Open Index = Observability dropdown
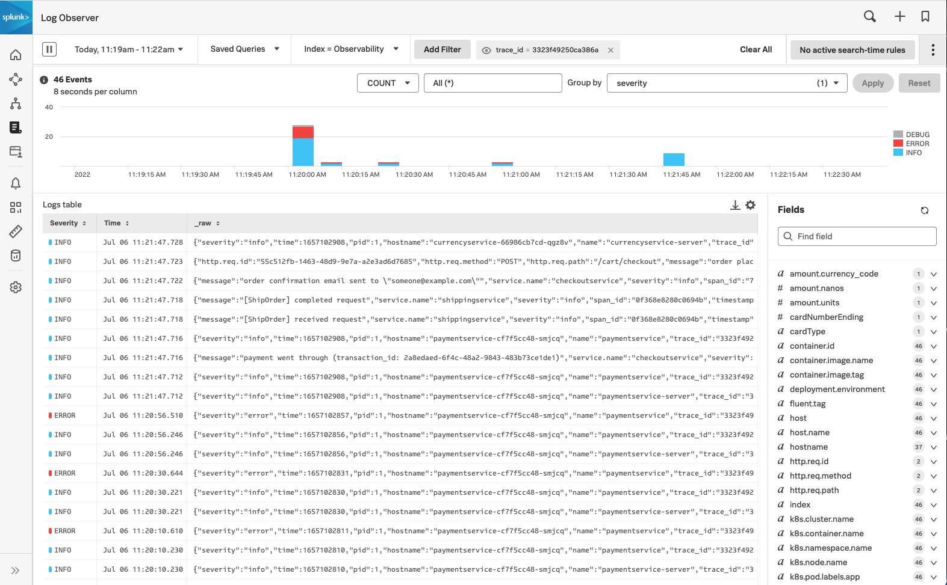Screen dimensions: 947x585 [x=351, y=49]
